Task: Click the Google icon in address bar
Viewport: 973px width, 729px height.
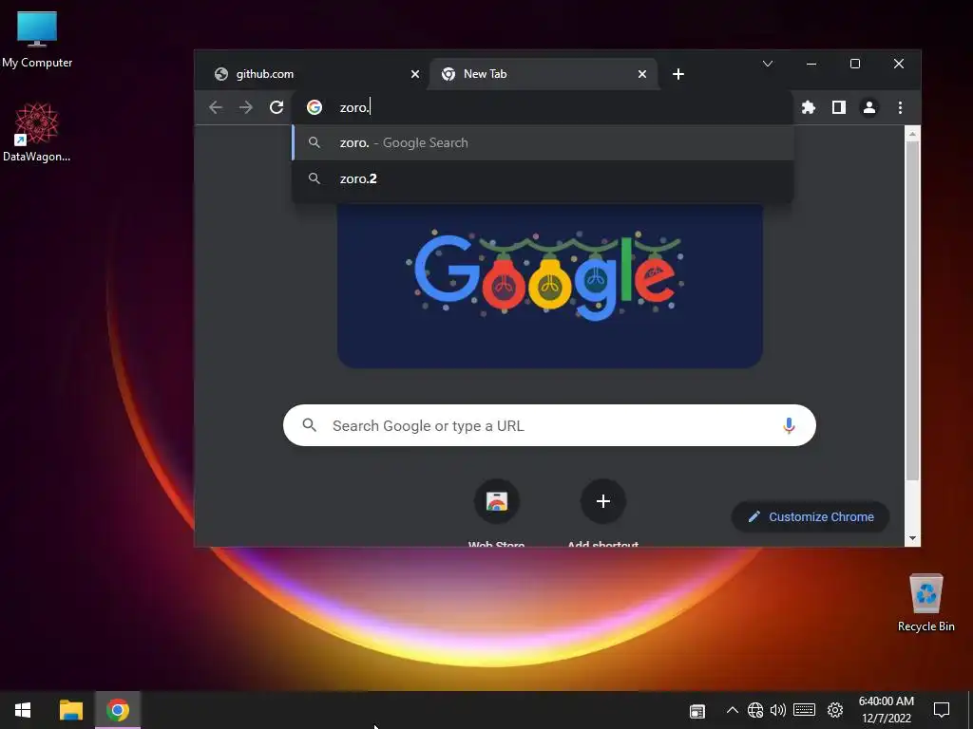Action: pos(315,107)
